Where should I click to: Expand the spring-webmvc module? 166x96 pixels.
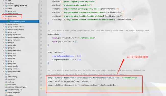pyautogui.click(x=3, y=69)
